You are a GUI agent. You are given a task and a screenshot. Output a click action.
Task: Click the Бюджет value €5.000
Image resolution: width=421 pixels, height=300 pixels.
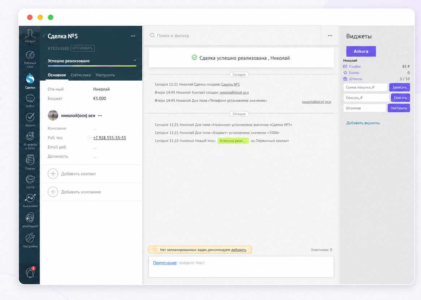(100, 99)
